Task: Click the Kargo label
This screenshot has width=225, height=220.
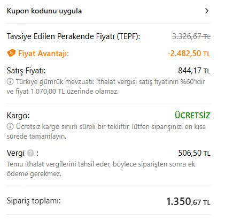Action: [x=18, y=116]
